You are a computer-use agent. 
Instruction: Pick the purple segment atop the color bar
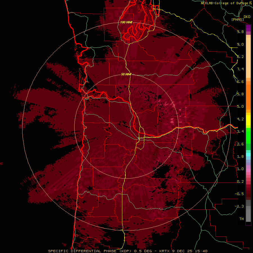click(248, 28)
